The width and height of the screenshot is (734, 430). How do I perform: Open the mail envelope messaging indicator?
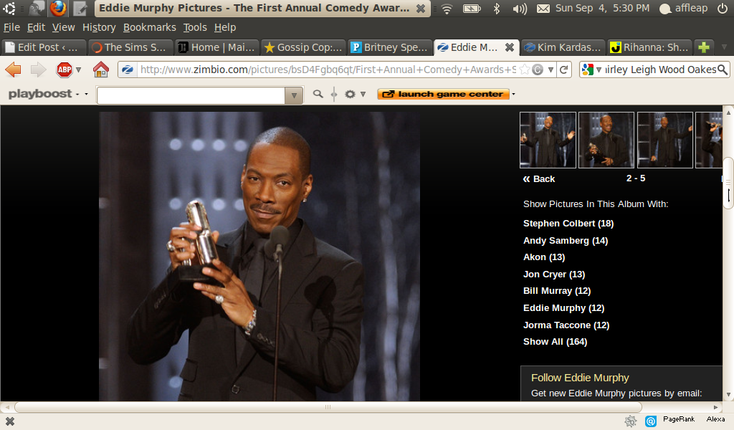[x=543, y=9]
